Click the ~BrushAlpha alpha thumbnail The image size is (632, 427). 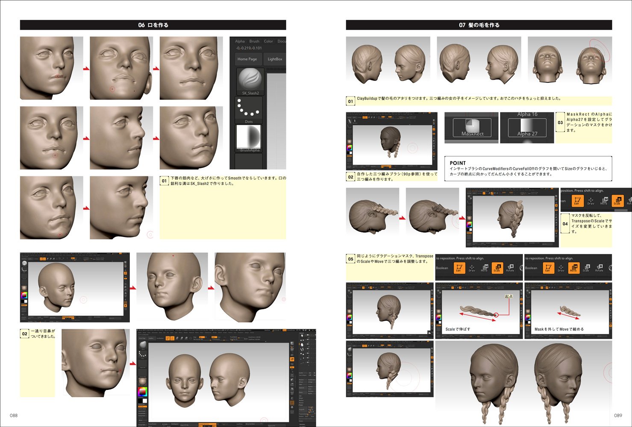(249, 137)
